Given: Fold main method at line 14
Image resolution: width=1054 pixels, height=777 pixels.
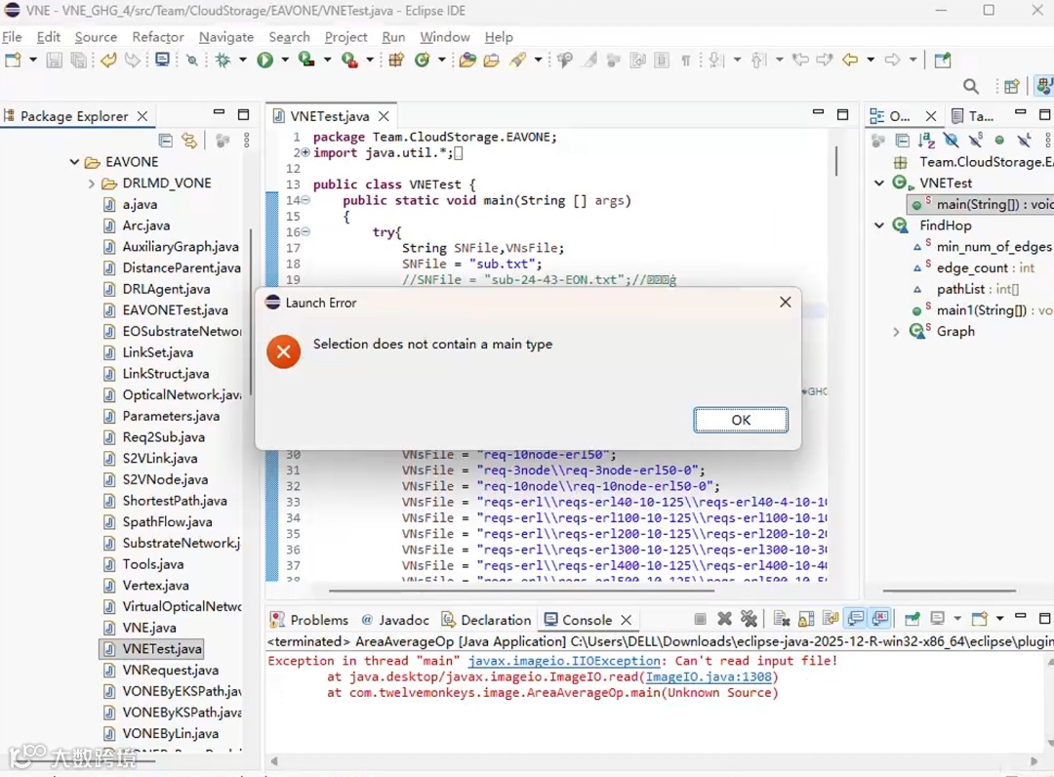Looking at the screenshot, I should (305, 200).
